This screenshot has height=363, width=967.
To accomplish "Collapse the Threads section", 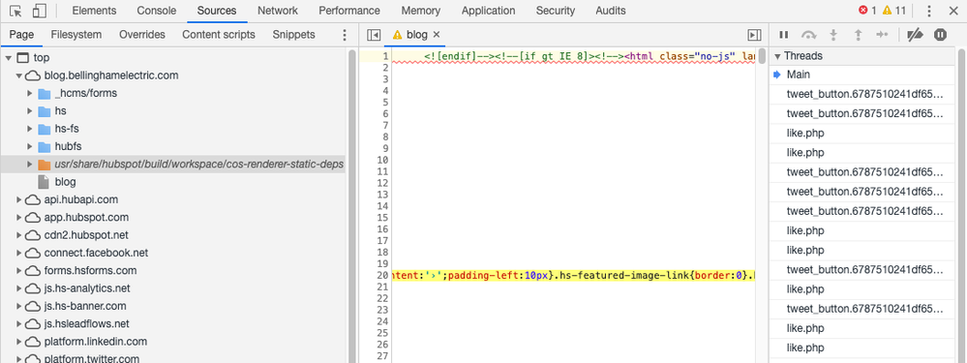I will 777,56.
